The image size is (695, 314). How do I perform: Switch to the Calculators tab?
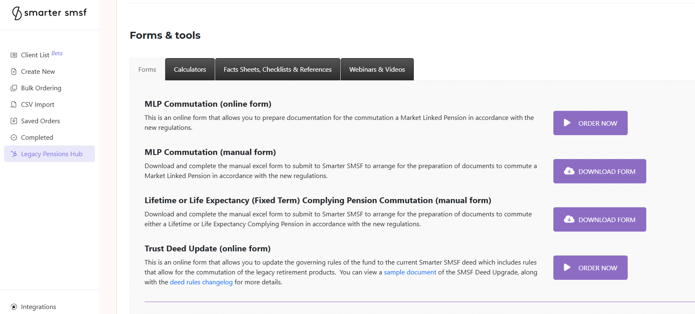[x=190, y=69]
